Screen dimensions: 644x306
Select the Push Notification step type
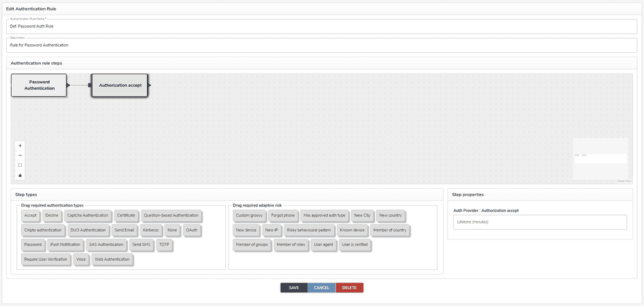click(x=65, y=245)
